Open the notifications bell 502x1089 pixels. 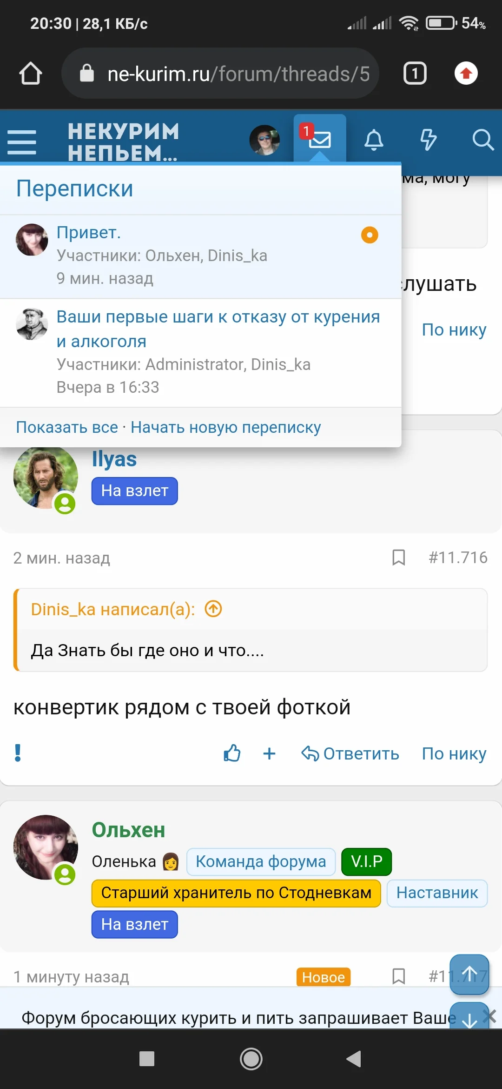tap(374, 140)
